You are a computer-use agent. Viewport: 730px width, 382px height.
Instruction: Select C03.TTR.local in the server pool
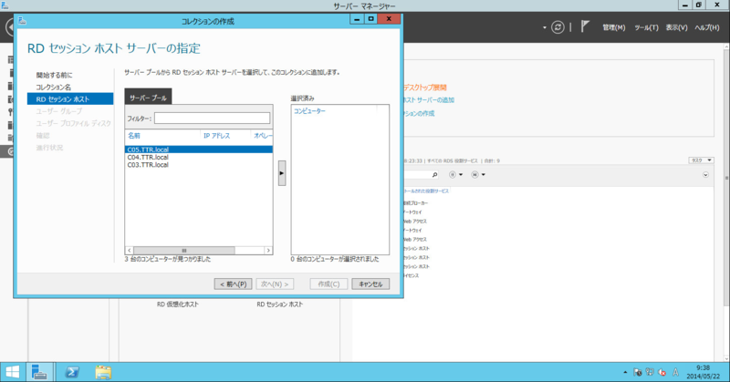point(199,165)
